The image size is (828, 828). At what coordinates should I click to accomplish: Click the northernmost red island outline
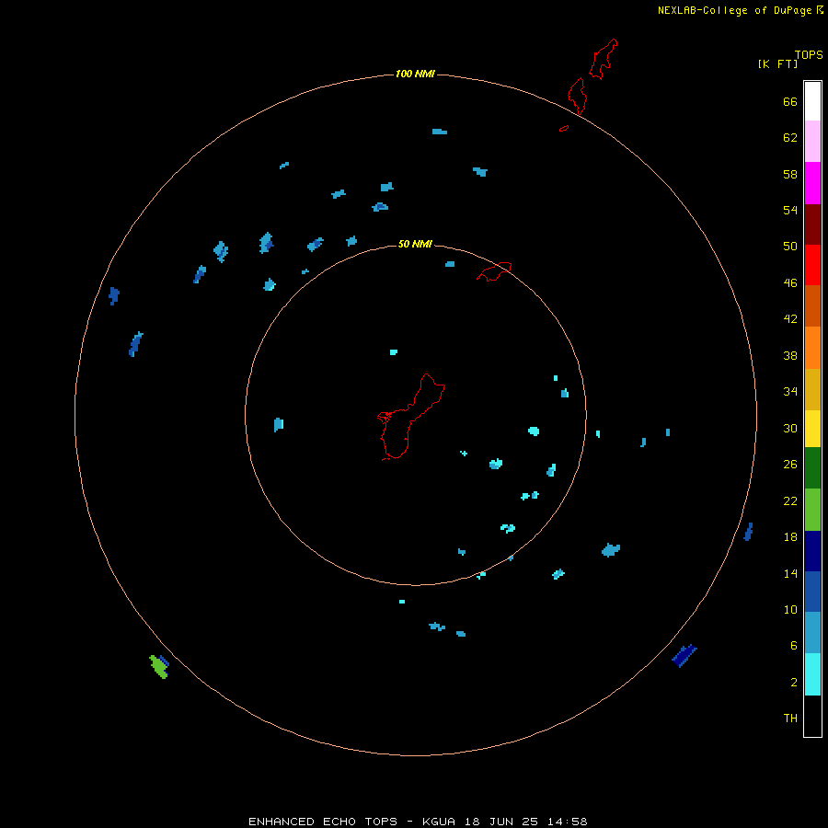coord(603,59)
